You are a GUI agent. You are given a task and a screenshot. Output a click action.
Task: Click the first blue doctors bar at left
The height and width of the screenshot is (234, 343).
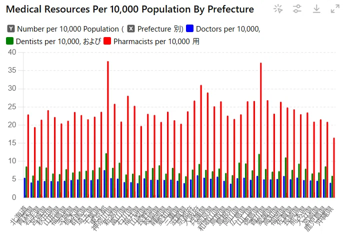[24, 188]
